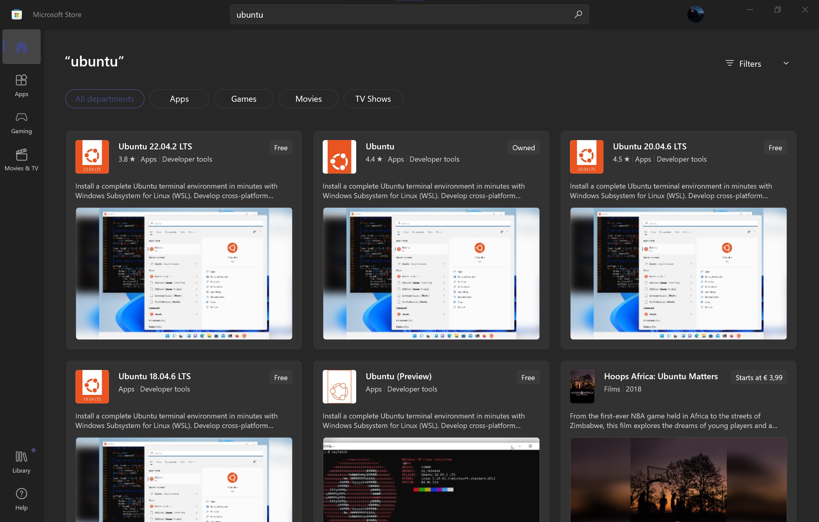The height and width of the screenshot is (522, 819).
Task: Click the Ubuntu (Preview) app icon
Action: 339,387
